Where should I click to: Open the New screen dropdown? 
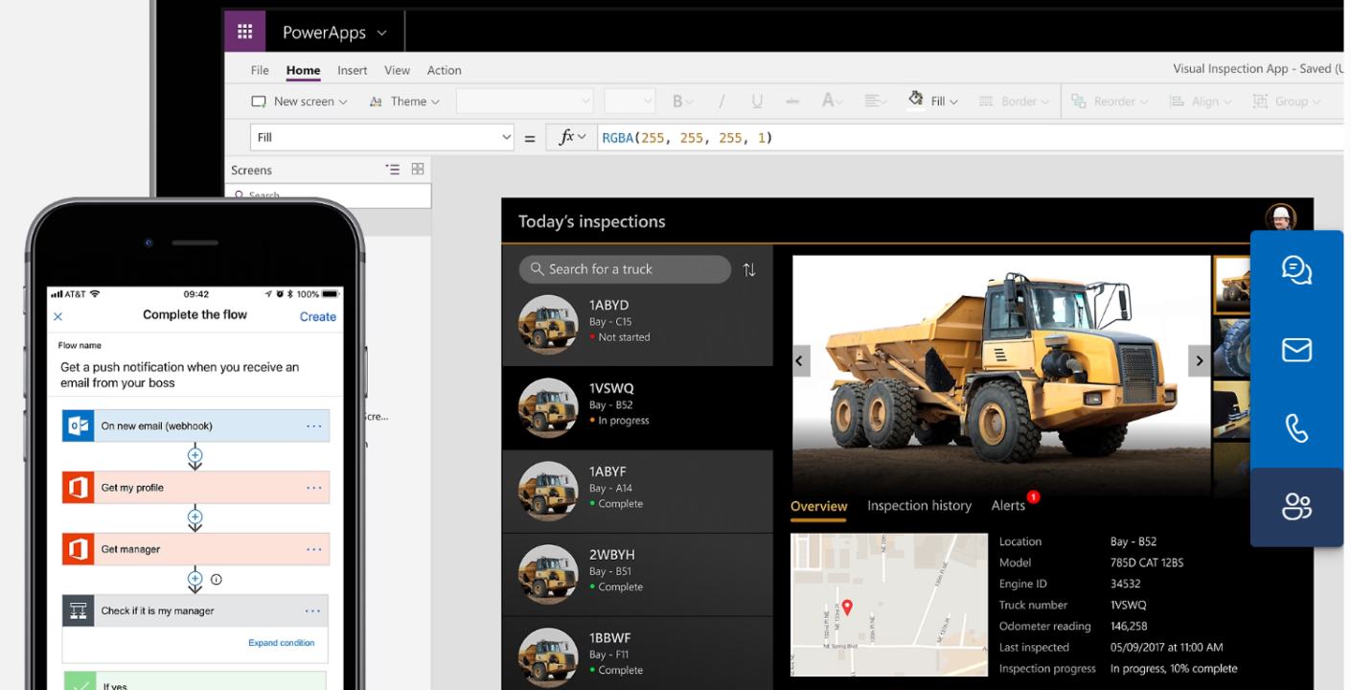tap(299, 101)
